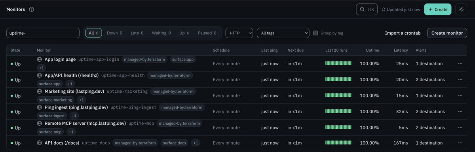Click the managed-by:terraform tag on uptime-mcp row
The image size is (475, 152).
pos(179,124)
